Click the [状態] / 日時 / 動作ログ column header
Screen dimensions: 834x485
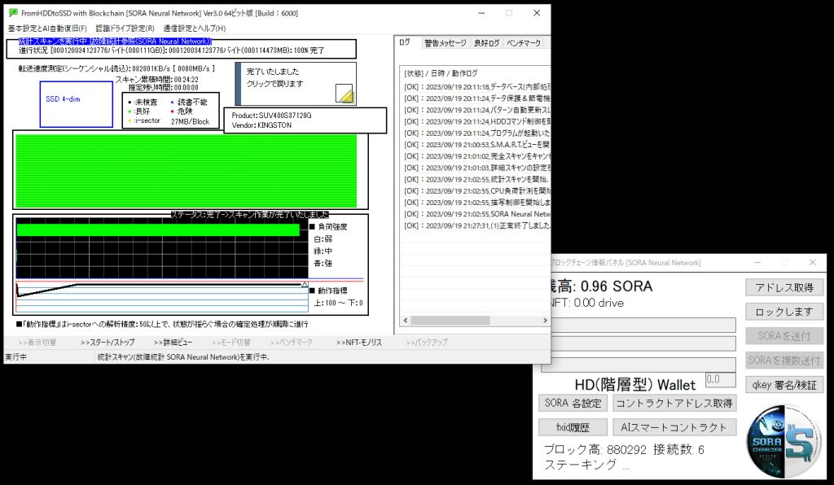441,73
